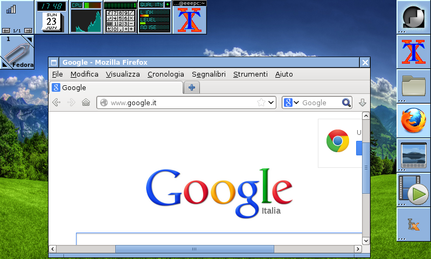Switch to previous workspace arrow
The width and height of the screenshot is (431, 259).
[x=6, y=31]
